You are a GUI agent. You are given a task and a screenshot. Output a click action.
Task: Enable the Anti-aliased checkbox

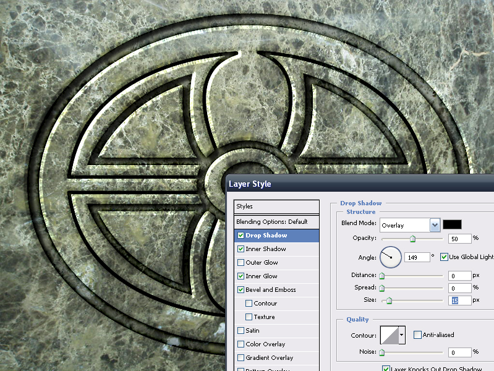click(417, 335)
